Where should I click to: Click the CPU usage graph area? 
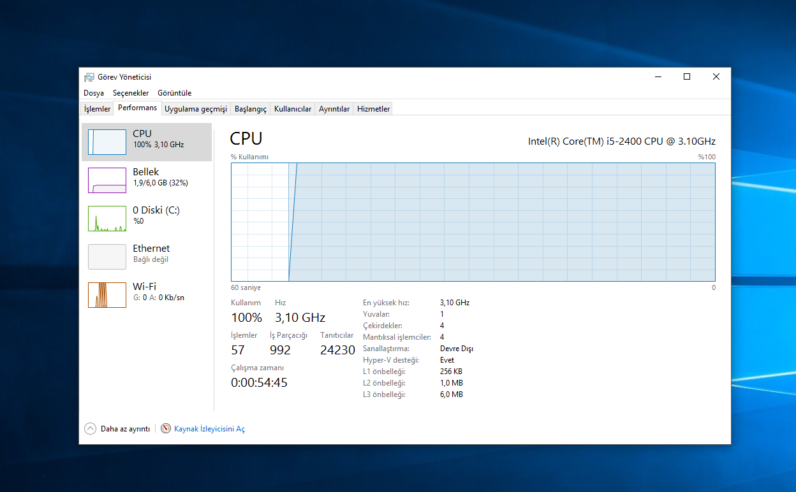[473, 222]
